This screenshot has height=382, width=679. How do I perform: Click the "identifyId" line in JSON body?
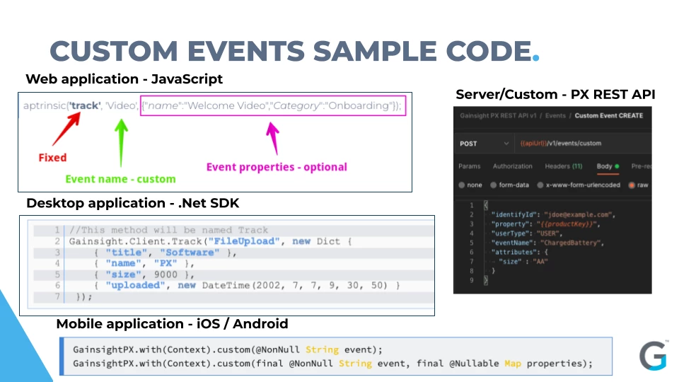tap(553, 214)
